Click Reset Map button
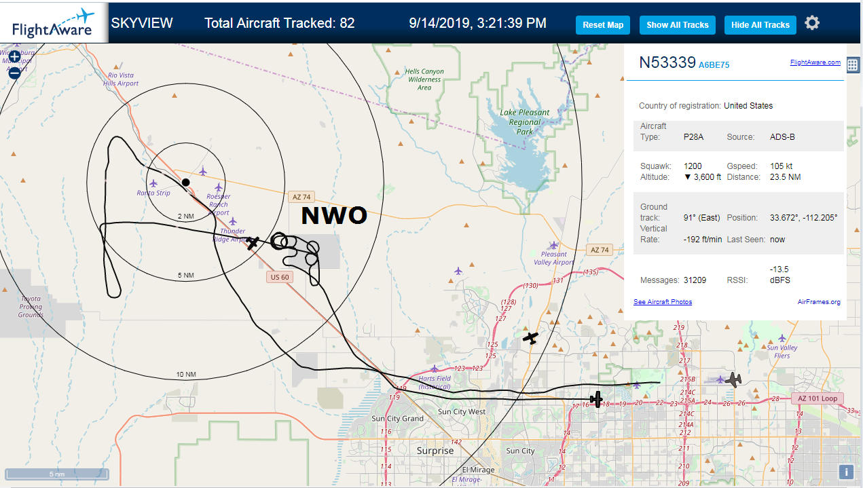The image size is (863, 488). point(603,25)
